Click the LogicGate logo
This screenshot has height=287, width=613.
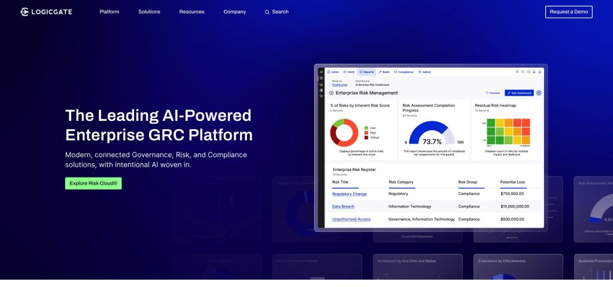click(46, 12)
